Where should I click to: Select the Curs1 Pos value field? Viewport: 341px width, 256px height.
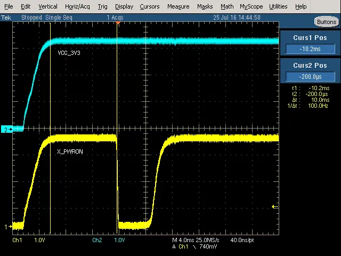[x=310, y=49]
